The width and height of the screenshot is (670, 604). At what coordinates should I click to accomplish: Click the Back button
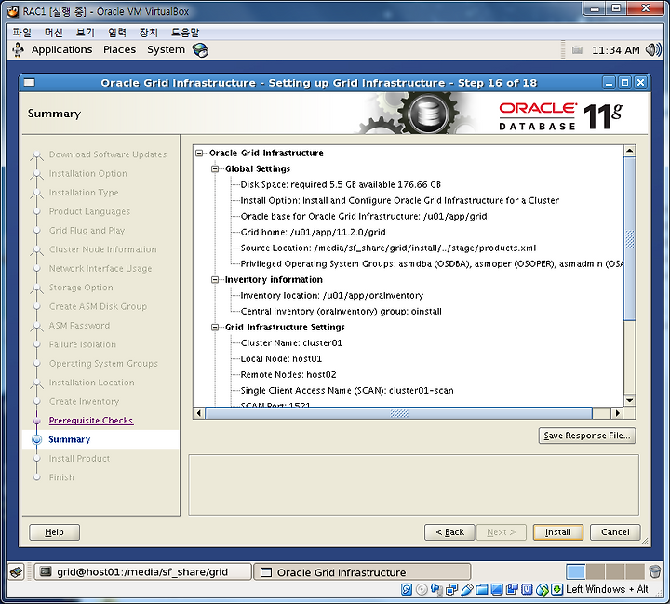click(449, 532)
